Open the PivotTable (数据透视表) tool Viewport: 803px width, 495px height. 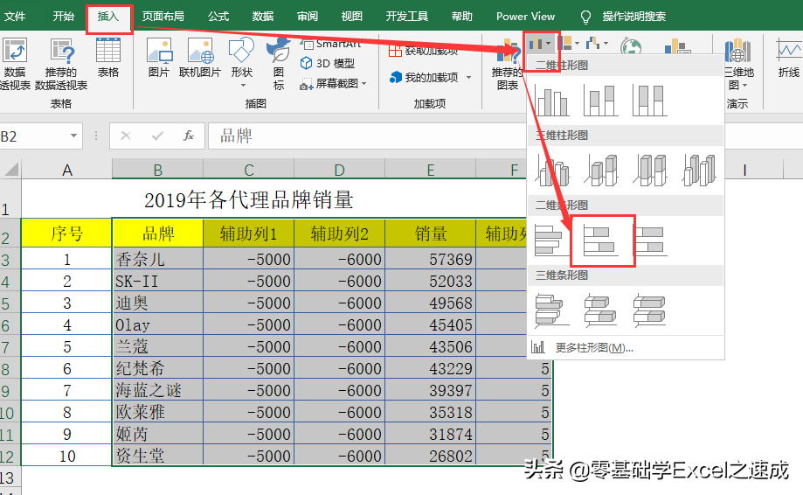coord(15,64)
